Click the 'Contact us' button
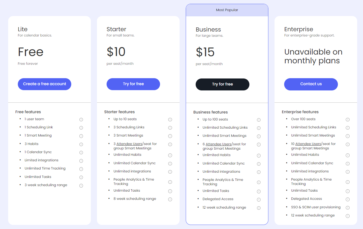The image size is (363, 229). 311,84
